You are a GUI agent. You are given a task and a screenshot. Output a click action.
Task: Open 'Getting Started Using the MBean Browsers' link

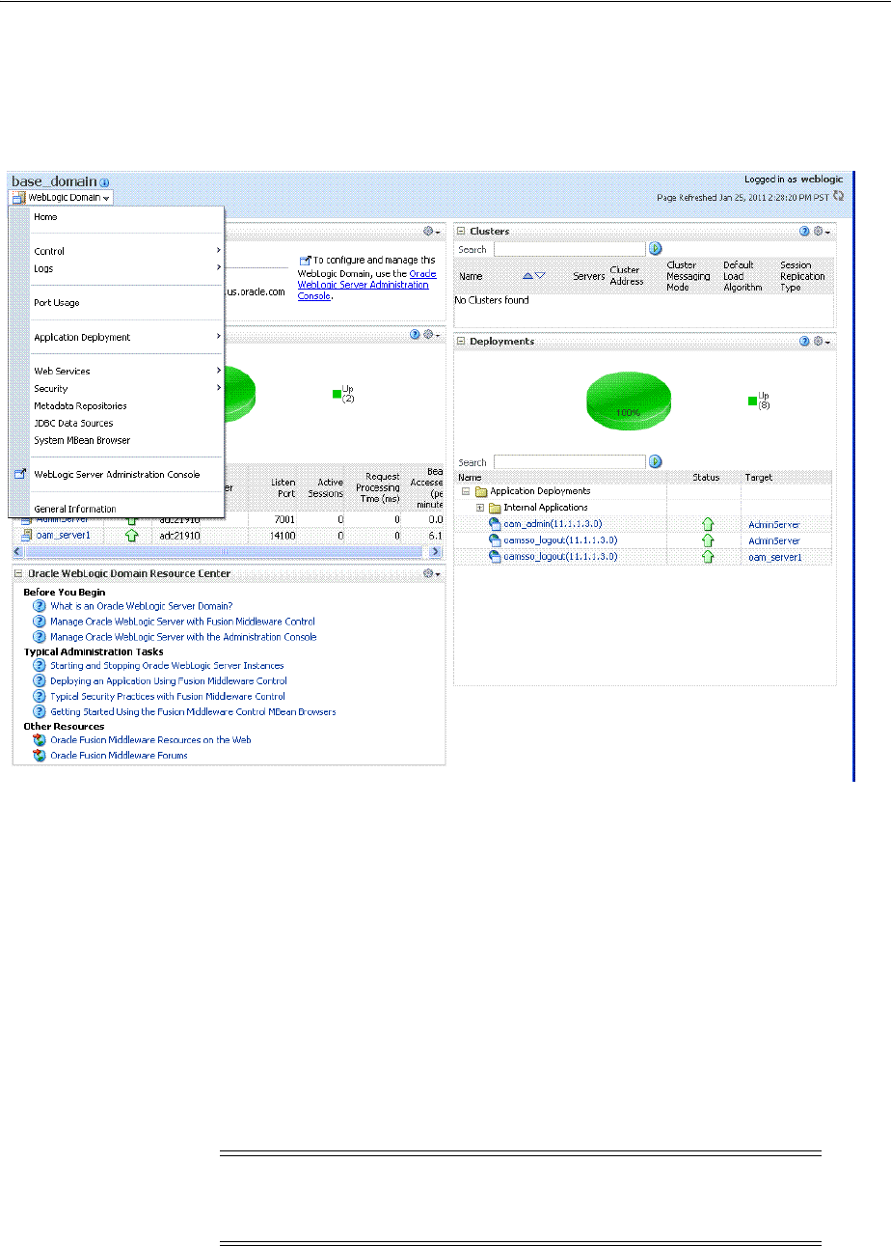point(193,711)
